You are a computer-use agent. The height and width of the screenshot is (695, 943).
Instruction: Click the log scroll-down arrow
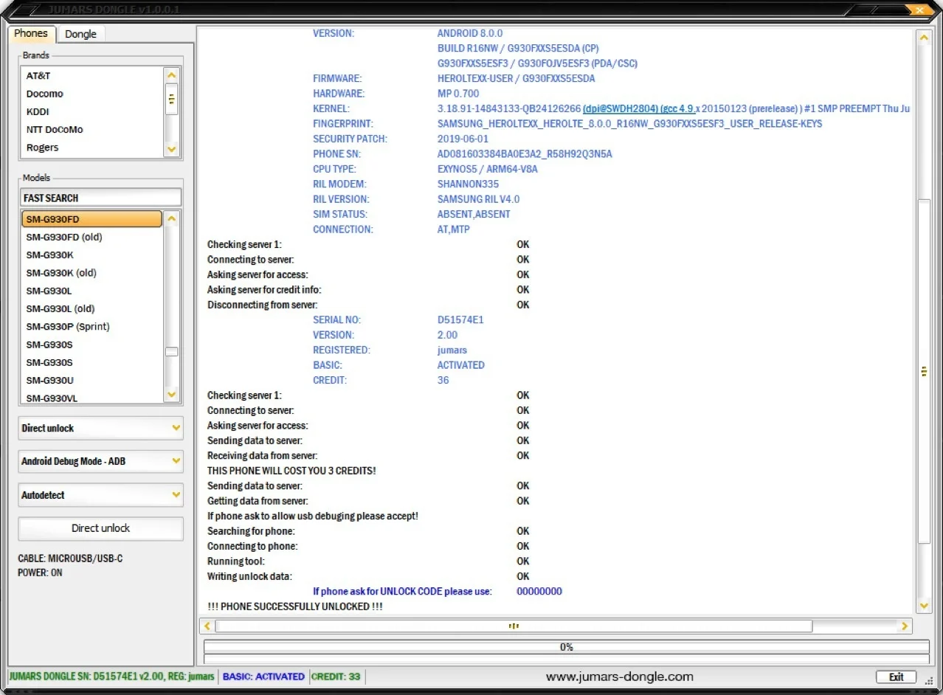tap(923, 606)
